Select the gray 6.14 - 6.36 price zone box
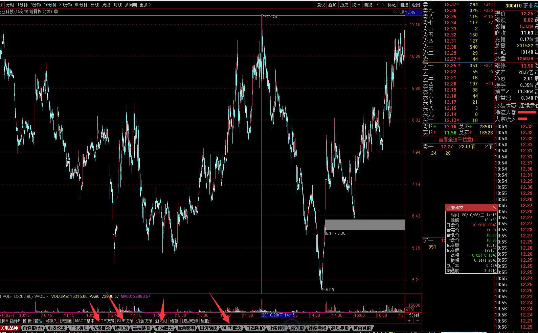538x333 pixels. point(365,225)
